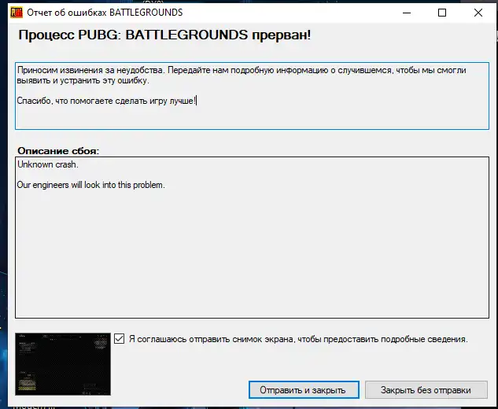498x409 pixels.
Task: Uncheck the screenshot consent checkbox
Action: (119, 338)
